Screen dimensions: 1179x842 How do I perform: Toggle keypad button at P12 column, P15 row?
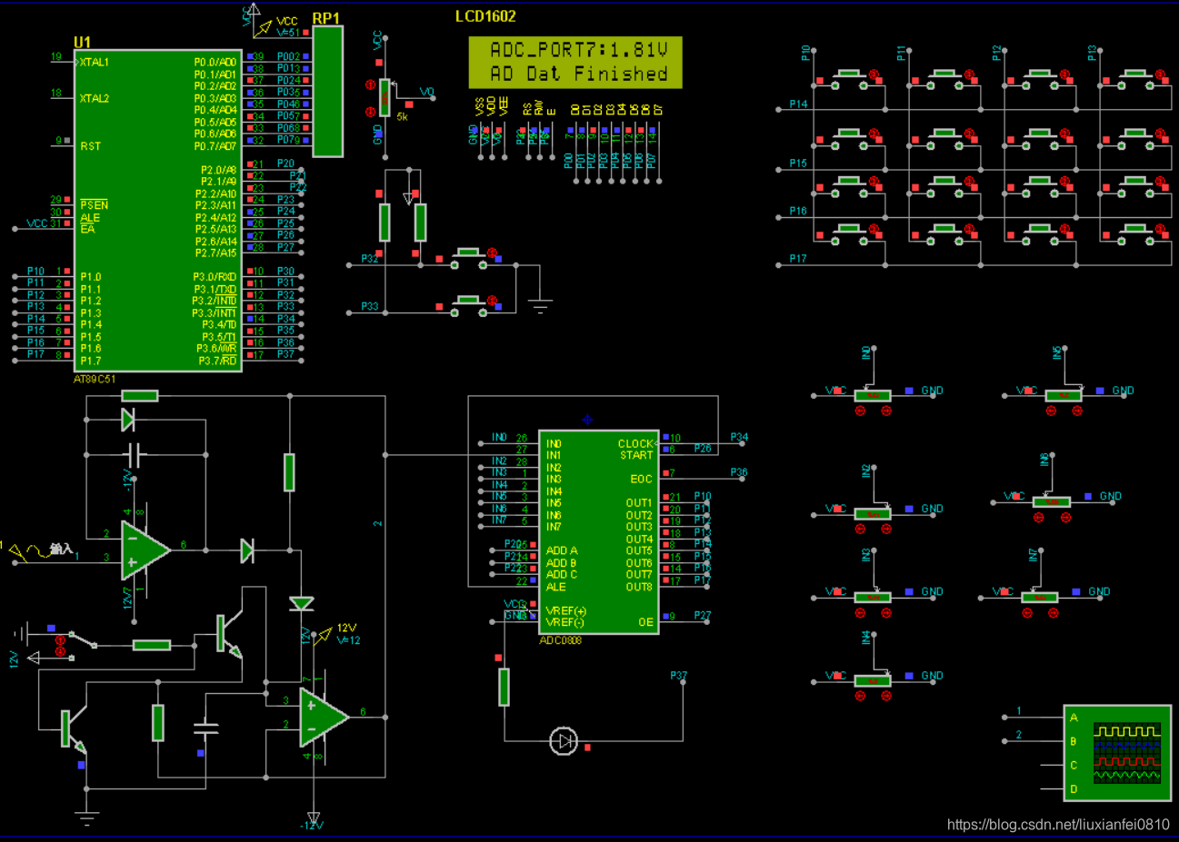[x=1041, y=139]
